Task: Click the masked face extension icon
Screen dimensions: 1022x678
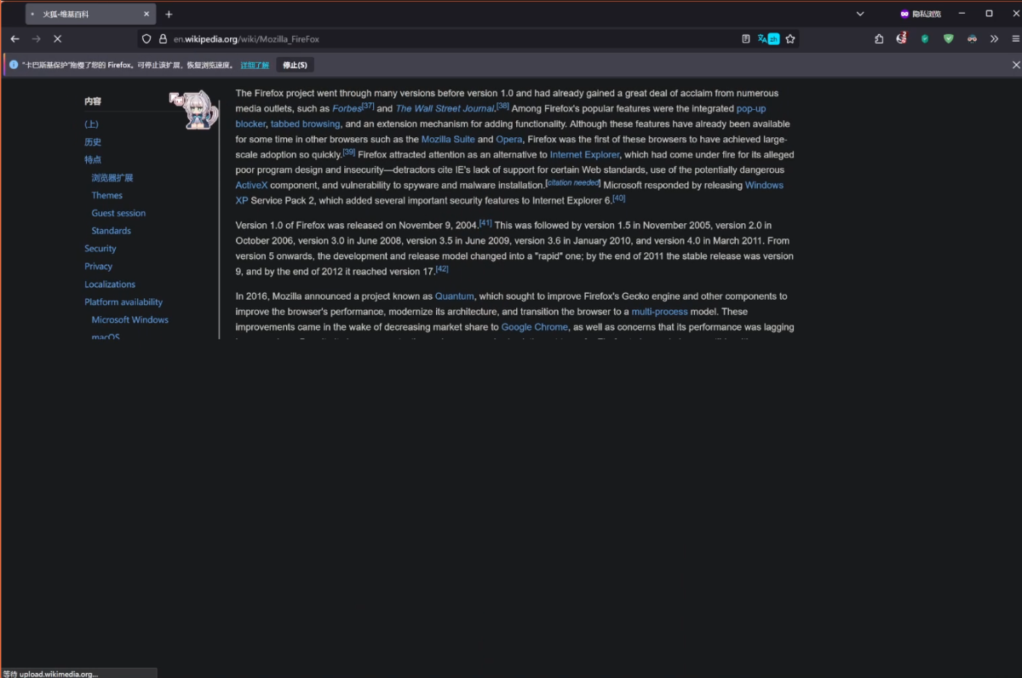Action: point(972,38)
